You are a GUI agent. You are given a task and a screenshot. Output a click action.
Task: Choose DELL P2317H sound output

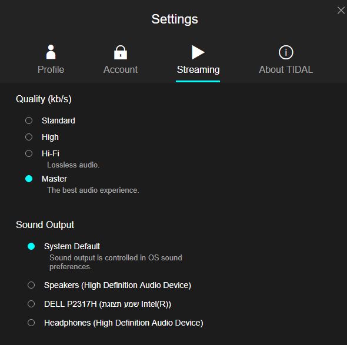click(31, 304)
